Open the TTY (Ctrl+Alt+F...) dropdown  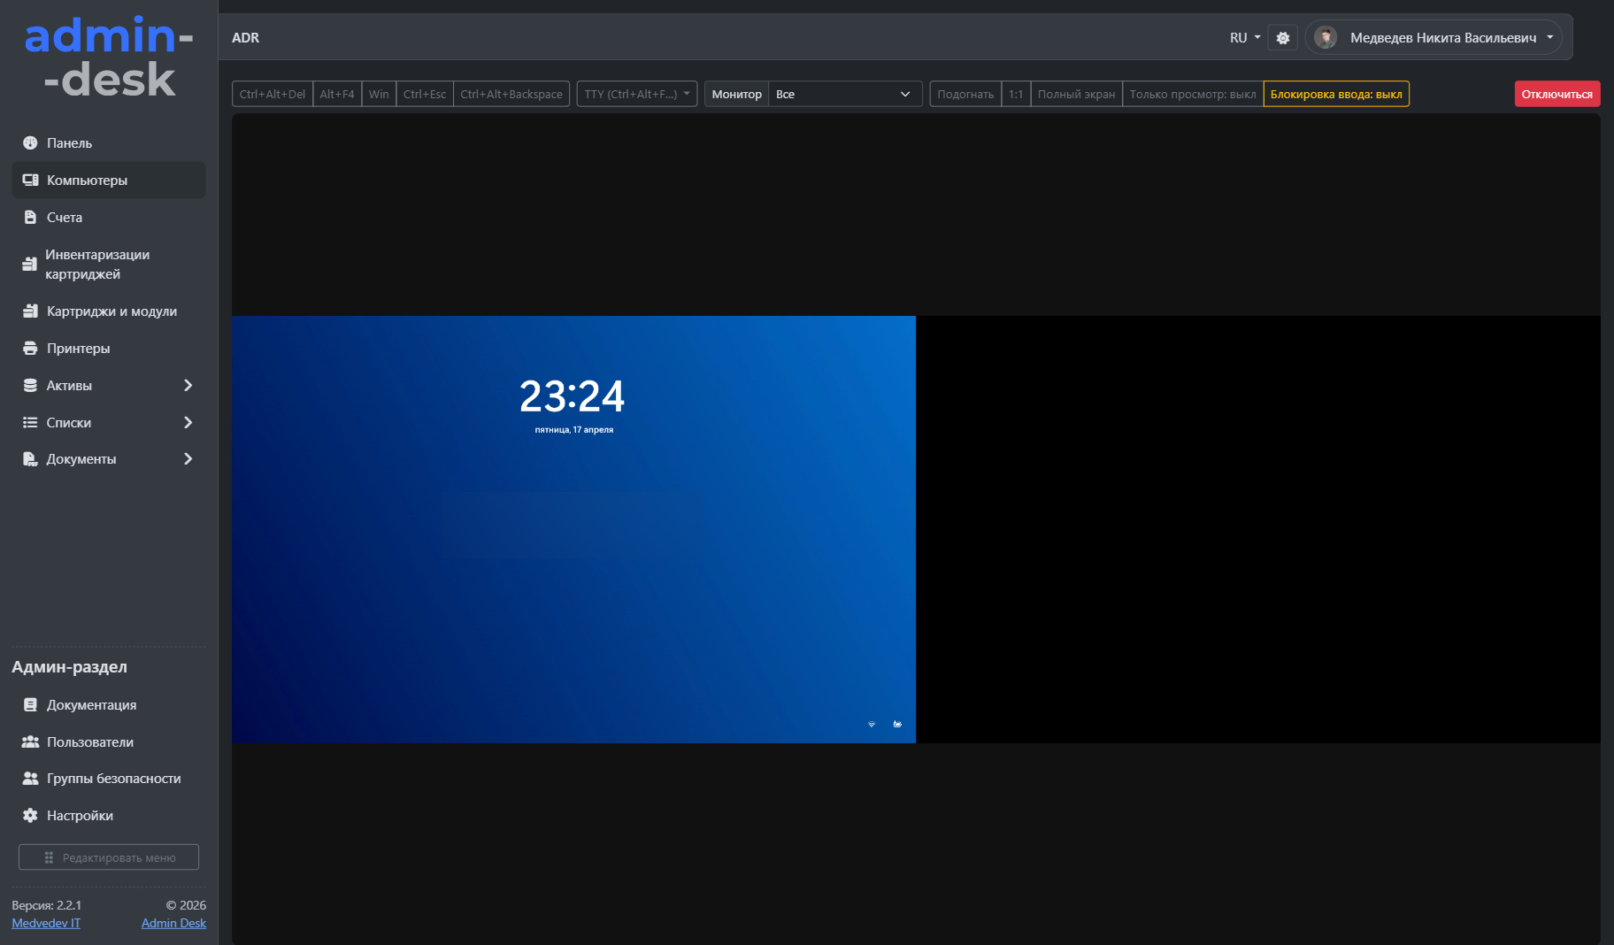(636, 94)
